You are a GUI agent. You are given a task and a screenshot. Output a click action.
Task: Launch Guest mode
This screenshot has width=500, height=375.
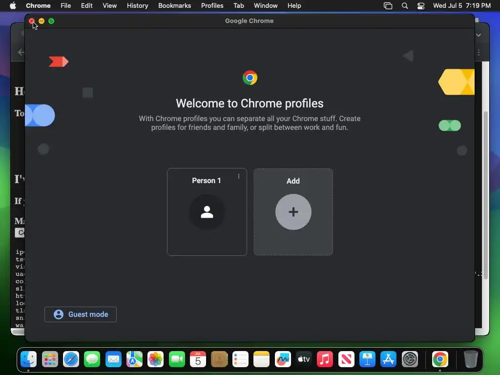click(81, 314)
